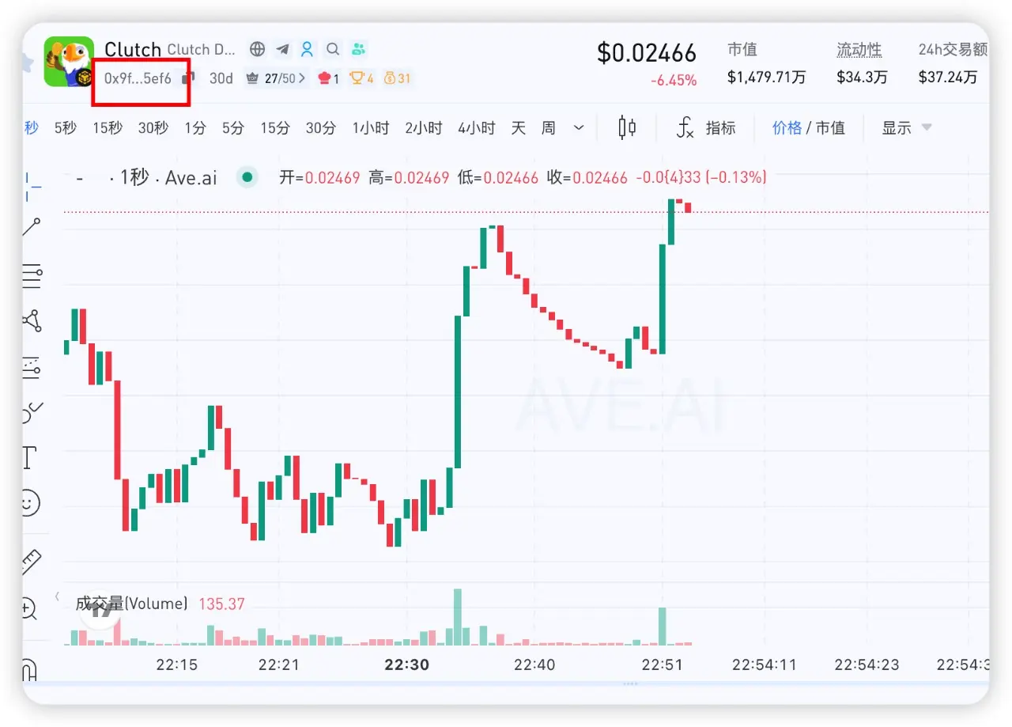Expand the crown 27/50 ranking chevron
The height and width of the screenshot is (727, 1012).
pos(302,78)
